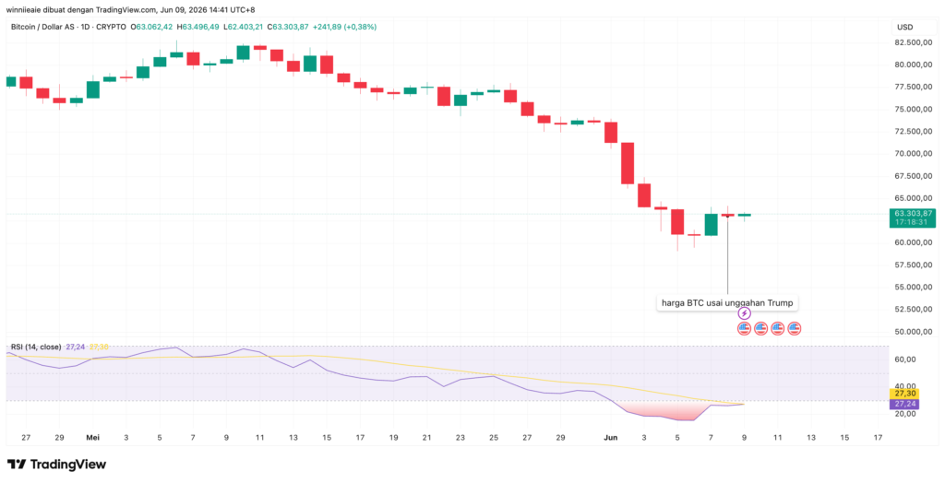Click the purple RSI value tag 27,24
This screenshot has width=945, height=483.
click(x=903, y=404)
